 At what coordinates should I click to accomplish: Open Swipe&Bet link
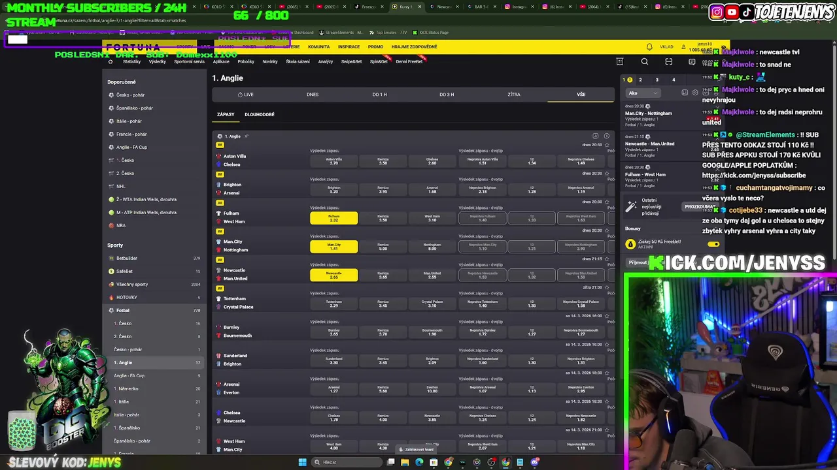click(351, 61)
